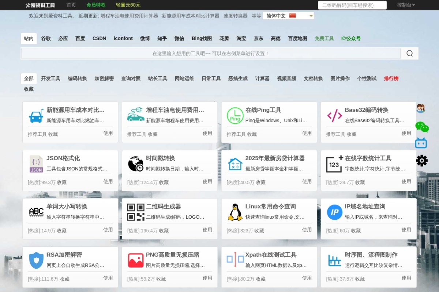Toggle 收藏 on the JSON格式化 card

tap(61, 182)
